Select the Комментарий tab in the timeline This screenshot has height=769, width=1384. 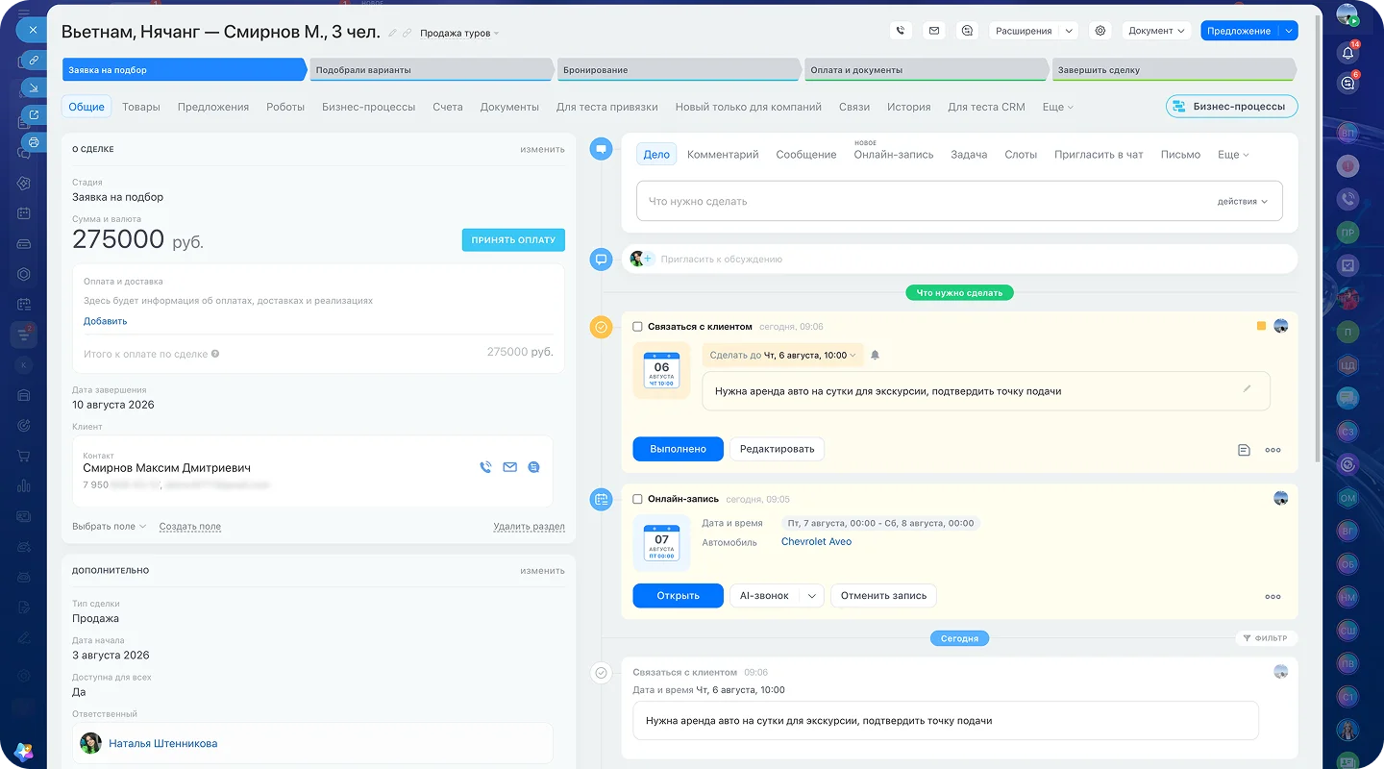pos(723,154)
